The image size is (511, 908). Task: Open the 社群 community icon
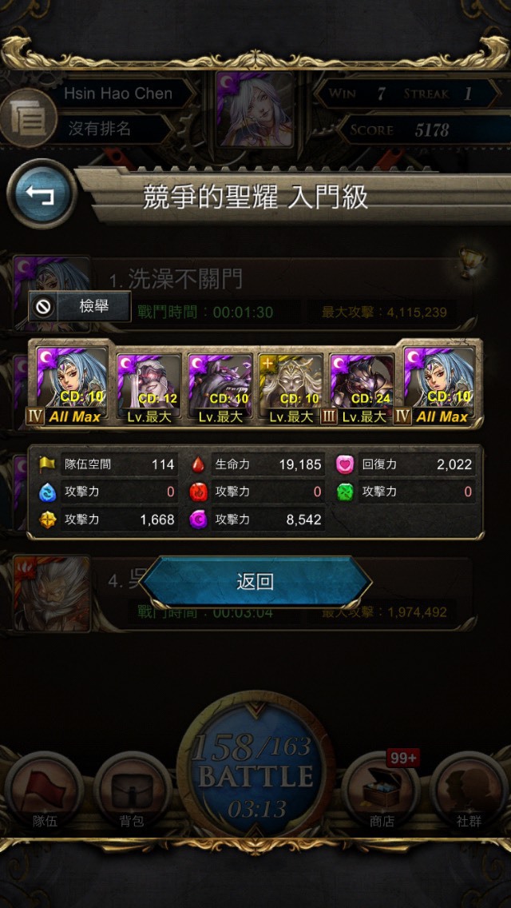[x=469, y=791]
